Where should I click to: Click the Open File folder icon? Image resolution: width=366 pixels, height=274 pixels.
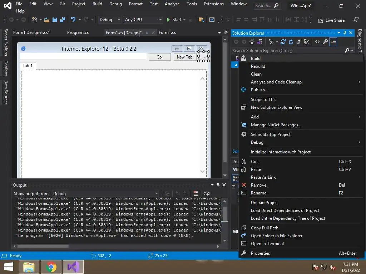(x=47, y=20)
